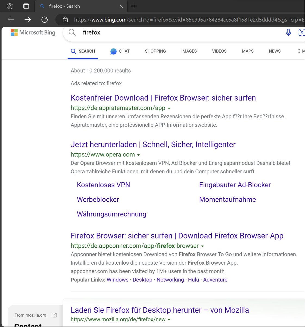Expand dropdown next to www.opera.com URL

pyautogui.click(x=138, y=155)
